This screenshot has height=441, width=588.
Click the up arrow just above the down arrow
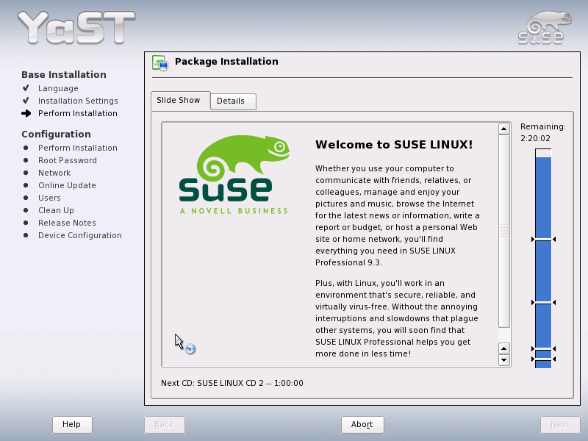coord(504,348)
